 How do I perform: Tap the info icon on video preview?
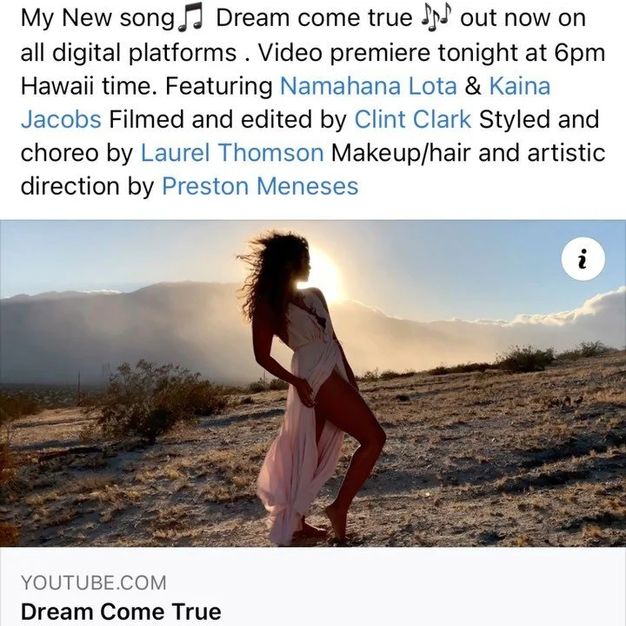(583, 259)
